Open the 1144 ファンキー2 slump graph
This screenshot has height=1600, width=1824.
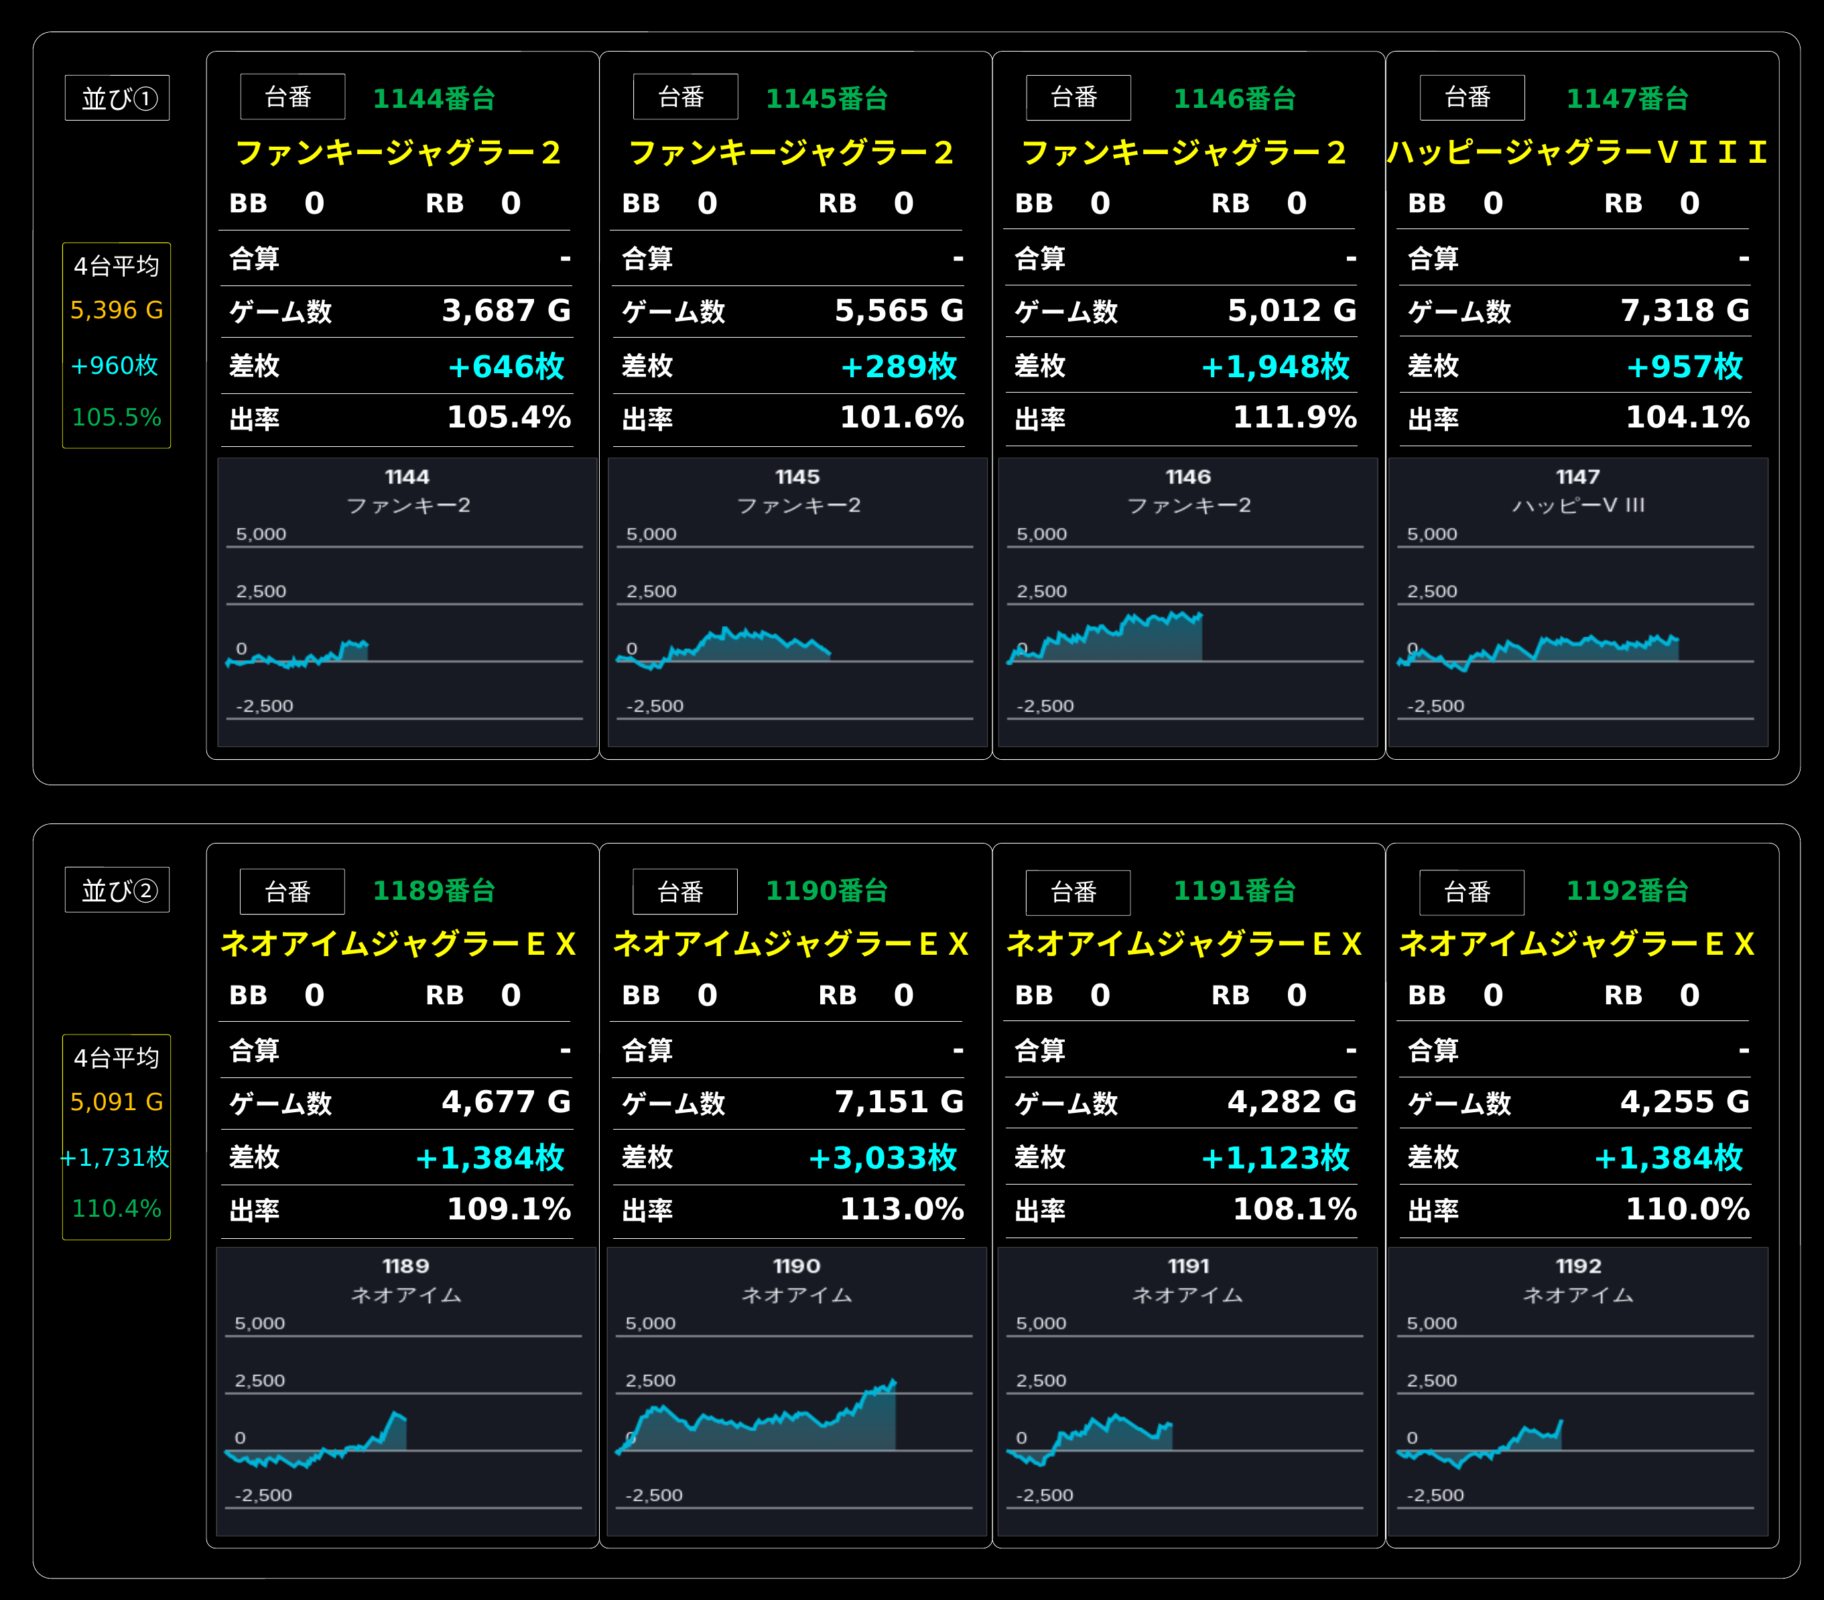pos(407,602)
